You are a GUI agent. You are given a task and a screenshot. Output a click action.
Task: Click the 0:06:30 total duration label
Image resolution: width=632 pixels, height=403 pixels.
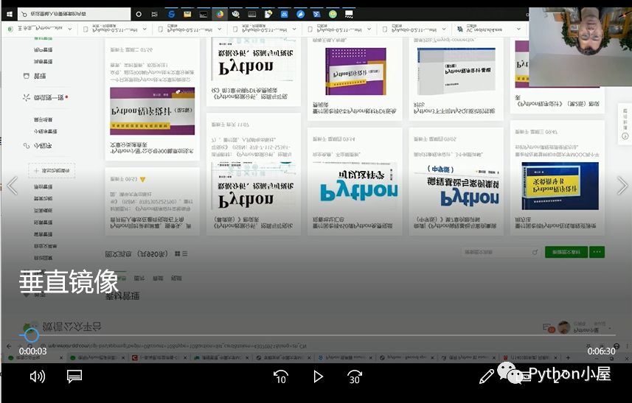601,351
